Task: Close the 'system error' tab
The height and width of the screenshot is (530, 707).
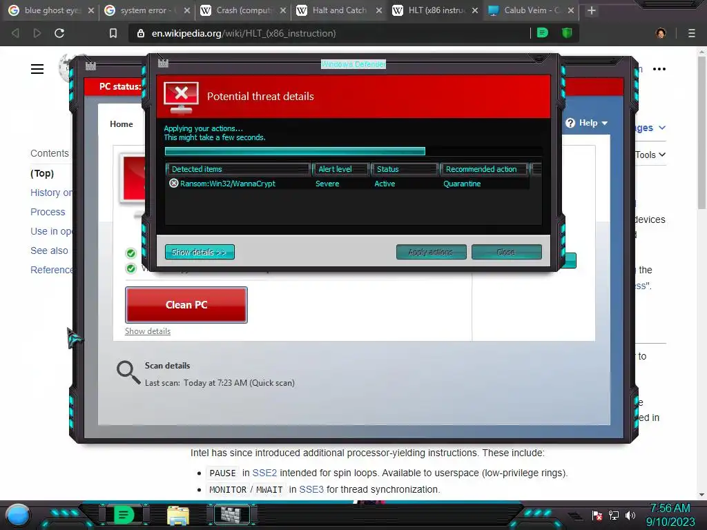Action: [186, 10]
